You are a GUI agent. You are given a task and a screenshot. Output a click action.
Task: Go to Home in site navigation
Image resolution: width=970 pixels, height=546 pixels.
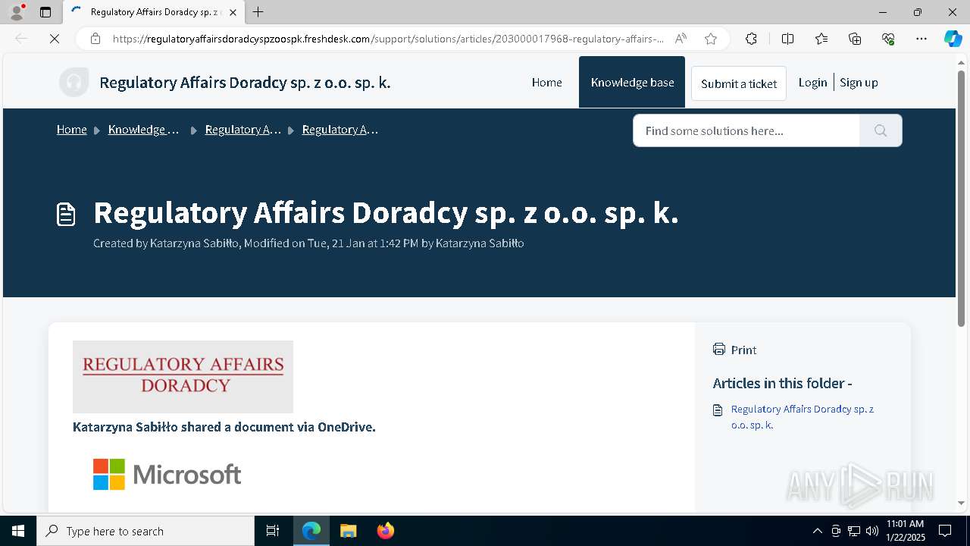546,83
